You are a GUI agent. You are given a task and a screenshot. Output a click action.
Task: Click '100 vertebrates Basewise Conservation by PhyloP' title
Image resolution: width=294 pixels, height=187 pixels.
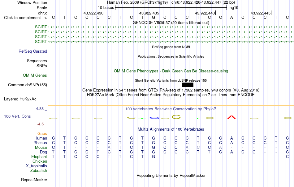point(171,109)
